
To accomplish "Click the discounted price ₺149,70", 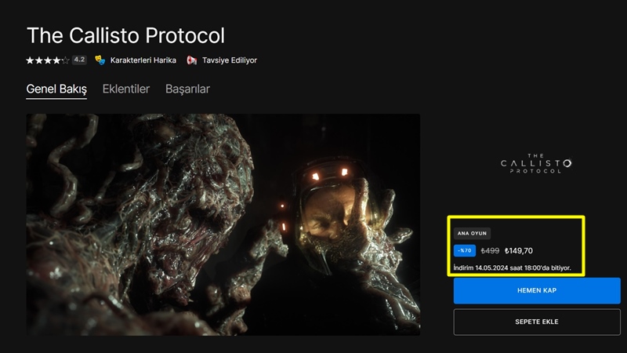I will (519, 251).
